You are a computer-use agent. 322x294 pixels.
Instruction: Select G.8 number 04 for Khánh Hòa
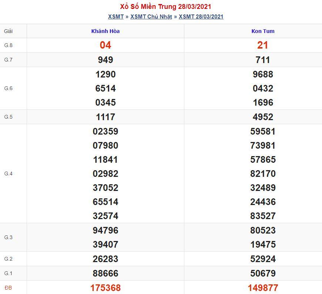coord(105,45)
